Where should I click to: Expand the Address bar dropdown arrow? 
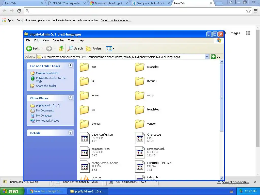pyautogui.click(x=207, y=57)
